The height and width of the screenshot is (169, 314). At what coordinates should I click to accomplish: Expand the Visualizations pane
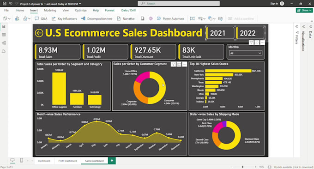(304, 26)
